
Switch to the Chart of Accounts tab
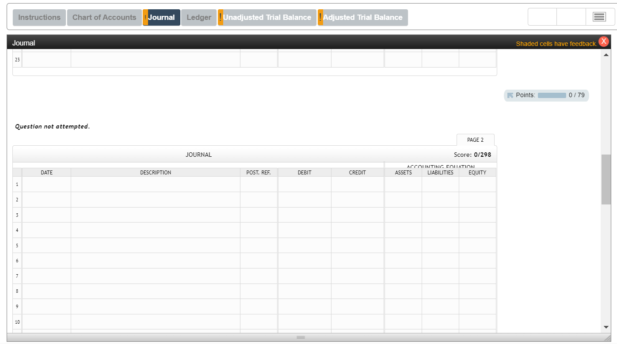pyautogui.click(x=104, y=18)
